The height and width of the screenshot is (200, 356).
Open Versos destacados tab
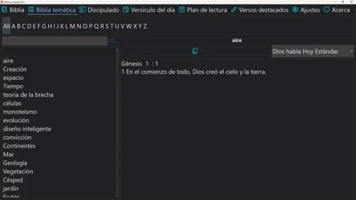[x=260, y=10]
